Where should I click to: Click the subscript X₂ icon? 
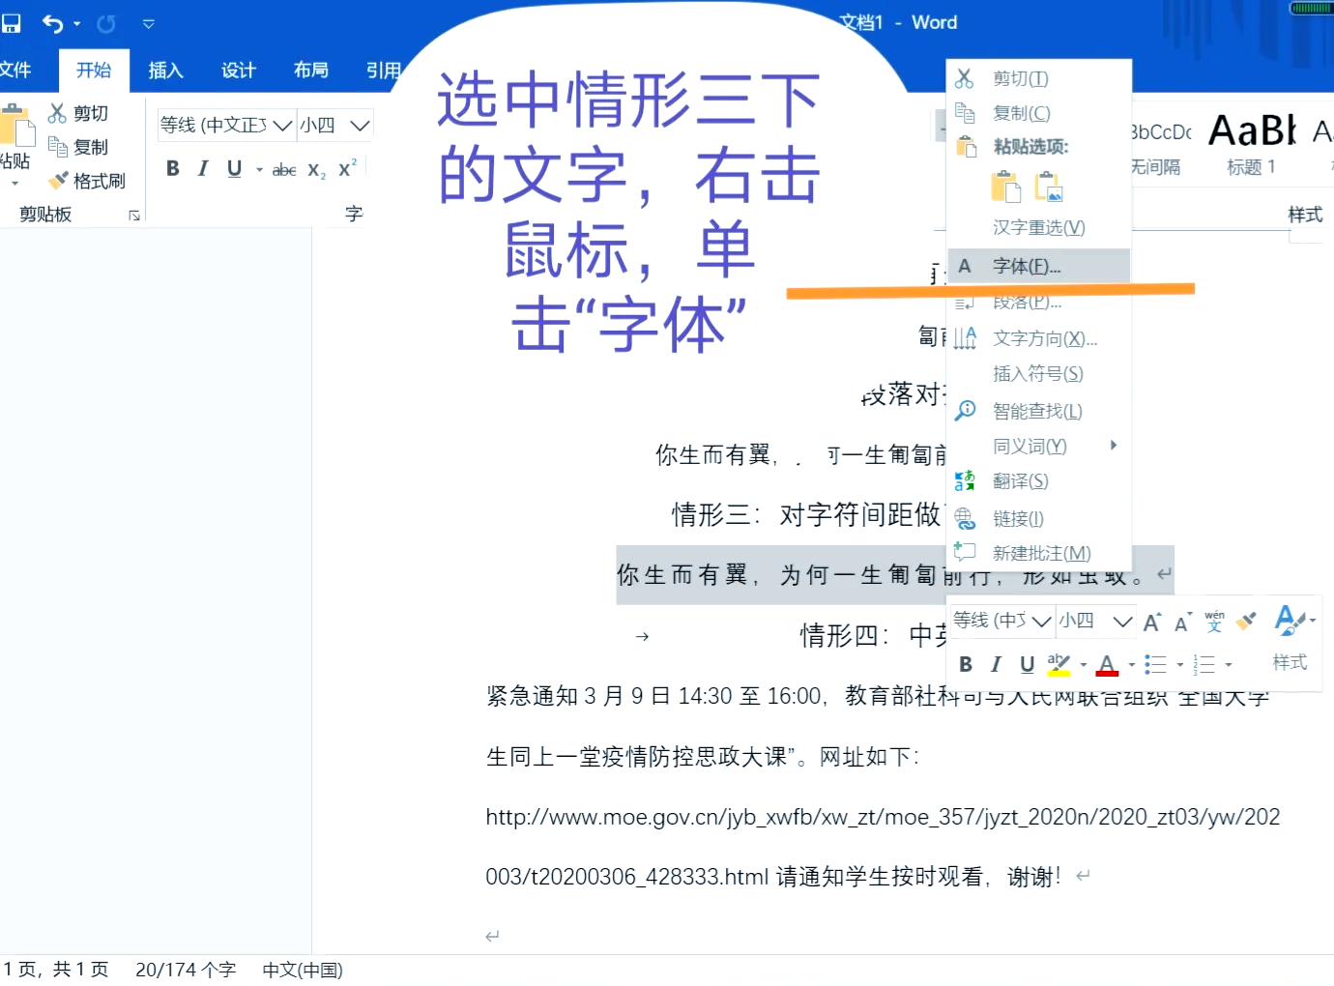click(x=316, y=169)
